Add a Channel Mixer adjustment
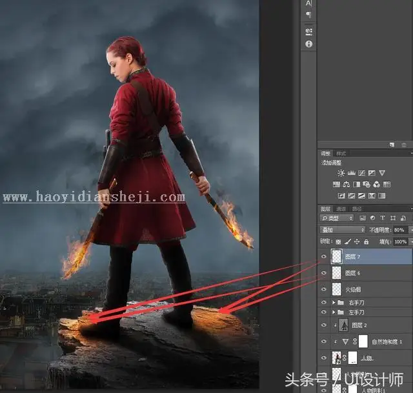This screenshot has width=413, height=393. (377, 185)
